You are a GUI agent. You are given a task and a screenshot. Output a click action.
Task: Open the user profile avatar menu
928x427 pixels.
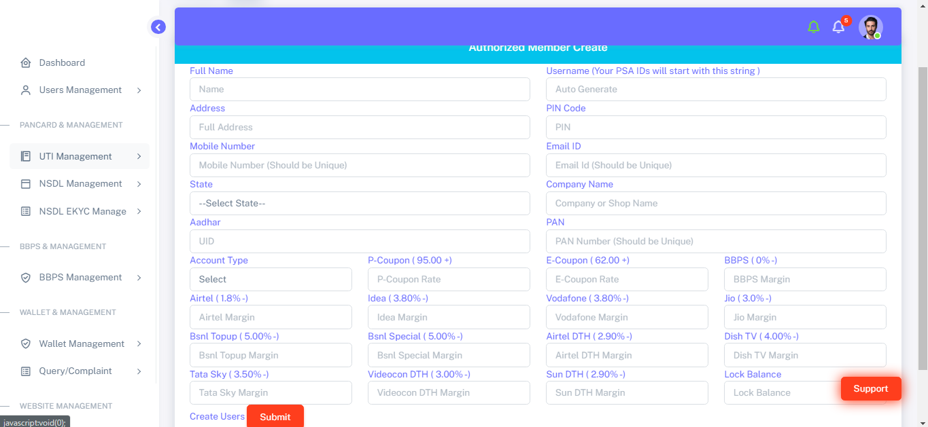(870, 27)
